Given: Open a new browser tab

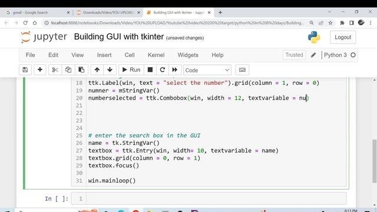Looking at the screenshot, I should click(x=220, y=12).
